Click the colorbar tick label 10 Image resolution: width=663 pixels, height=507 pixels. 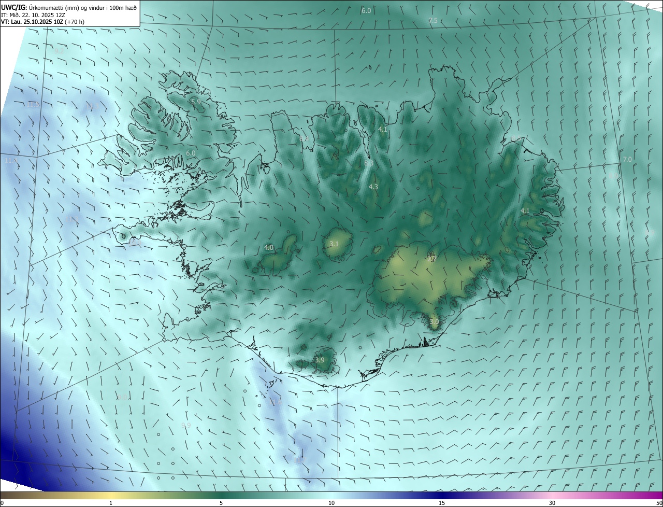click(x=331, y=503)
